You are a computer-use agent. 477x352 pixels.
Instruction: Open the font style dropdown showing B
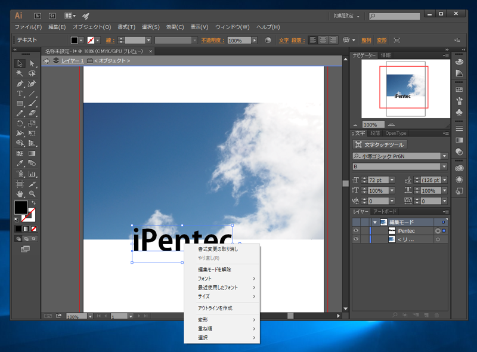tap(444, 166)
